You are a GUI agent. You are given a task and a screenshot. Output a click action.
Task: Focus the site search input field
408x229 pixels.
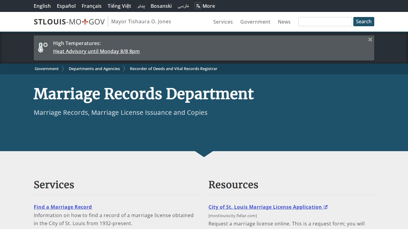point(325,21)
